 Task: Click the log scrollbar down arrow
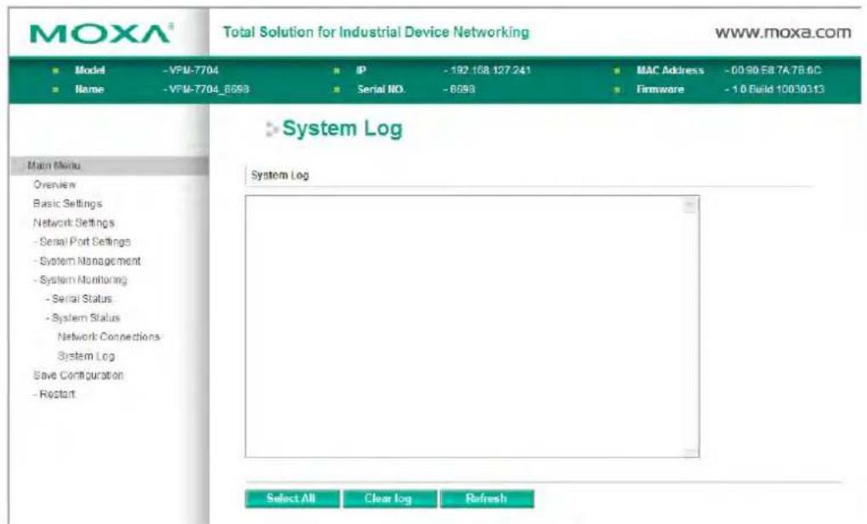pos(690,452)
